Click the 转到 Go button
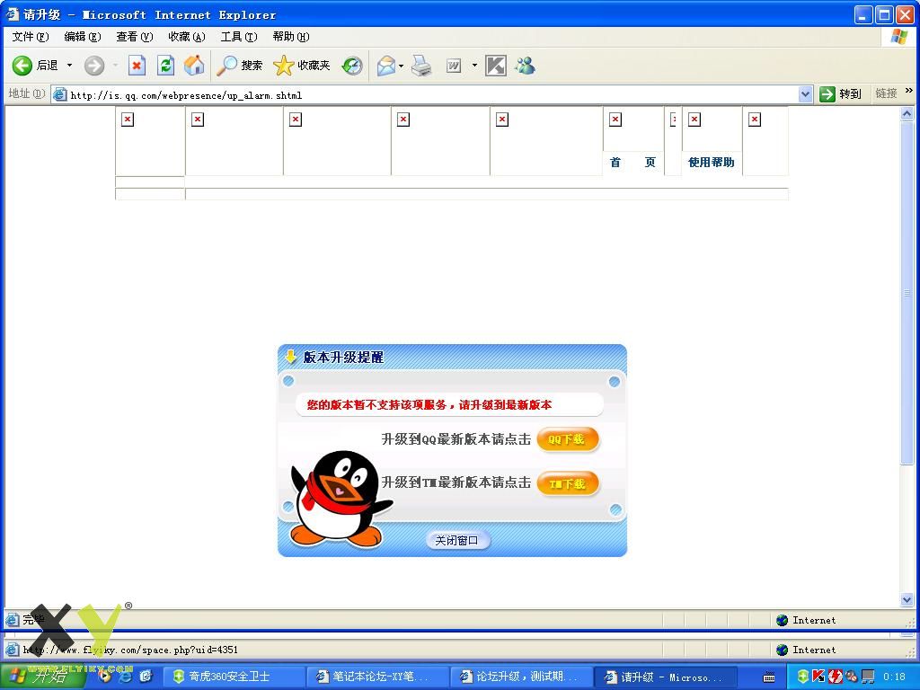 (841, 93)
